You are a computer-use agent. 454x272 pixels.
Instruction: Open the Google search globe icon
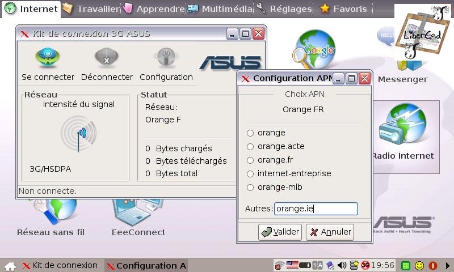(314, 49)
